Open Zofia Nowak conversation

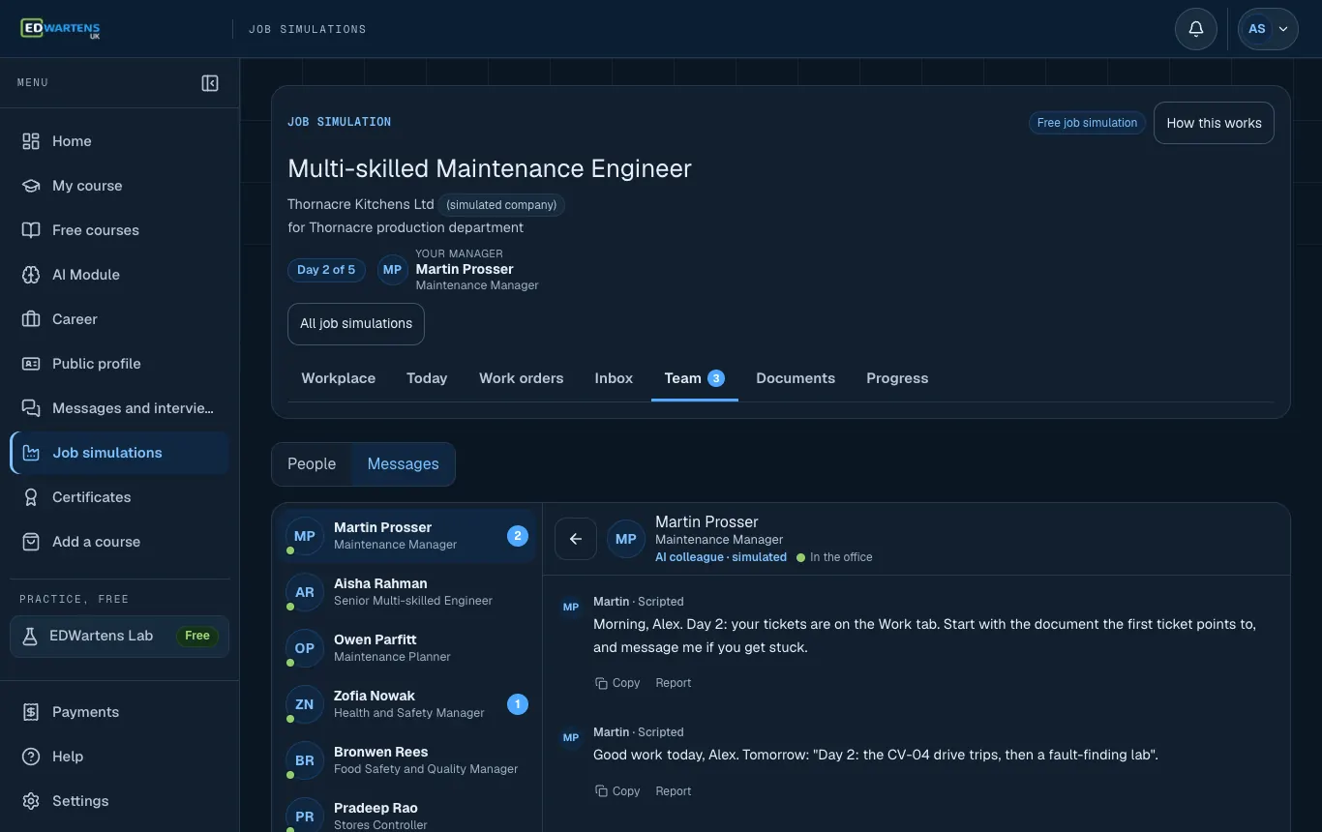click(x=407, y=704)
